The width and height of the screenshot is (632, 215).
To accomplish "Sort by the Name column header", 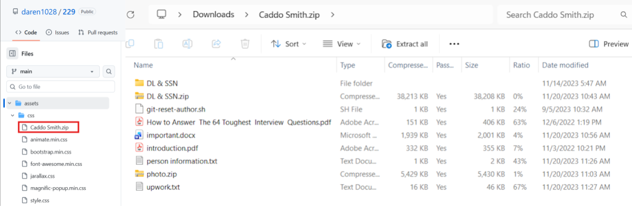I will (143, 65).
